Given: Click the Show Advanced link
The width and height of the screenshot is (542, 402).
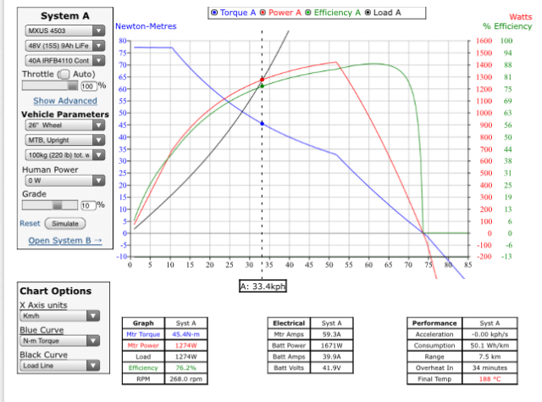Looking at the screenshot, I should tap(64, 100).
